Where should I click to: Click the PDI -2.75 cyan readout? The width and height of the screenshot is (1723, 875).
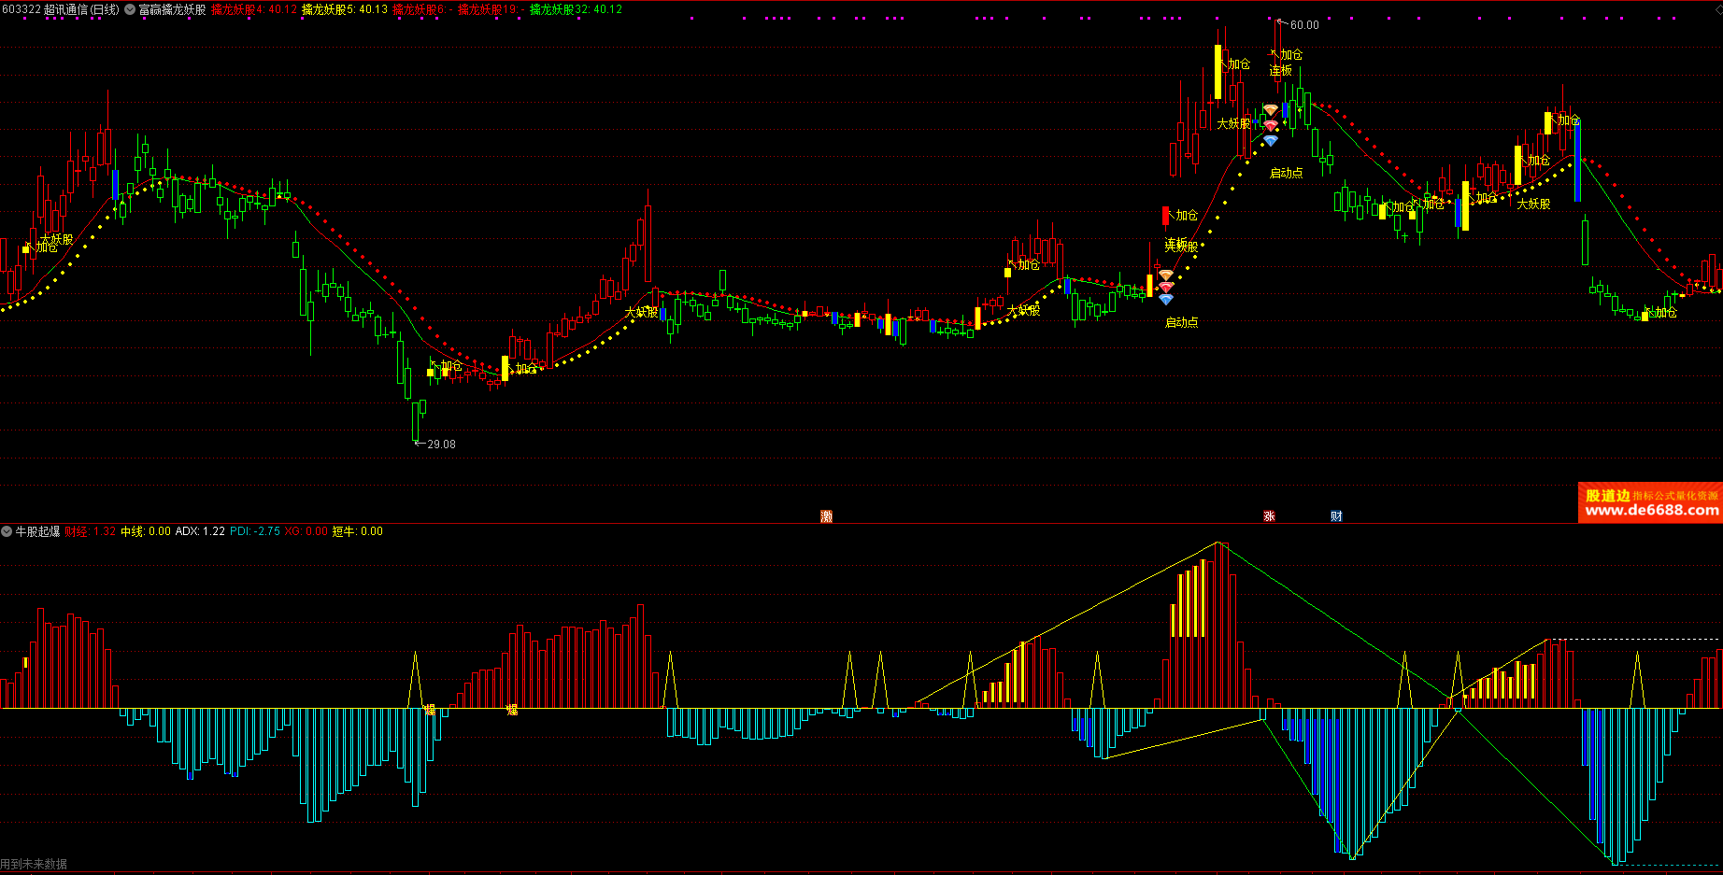pyautogui.click(x=255, y=531)
